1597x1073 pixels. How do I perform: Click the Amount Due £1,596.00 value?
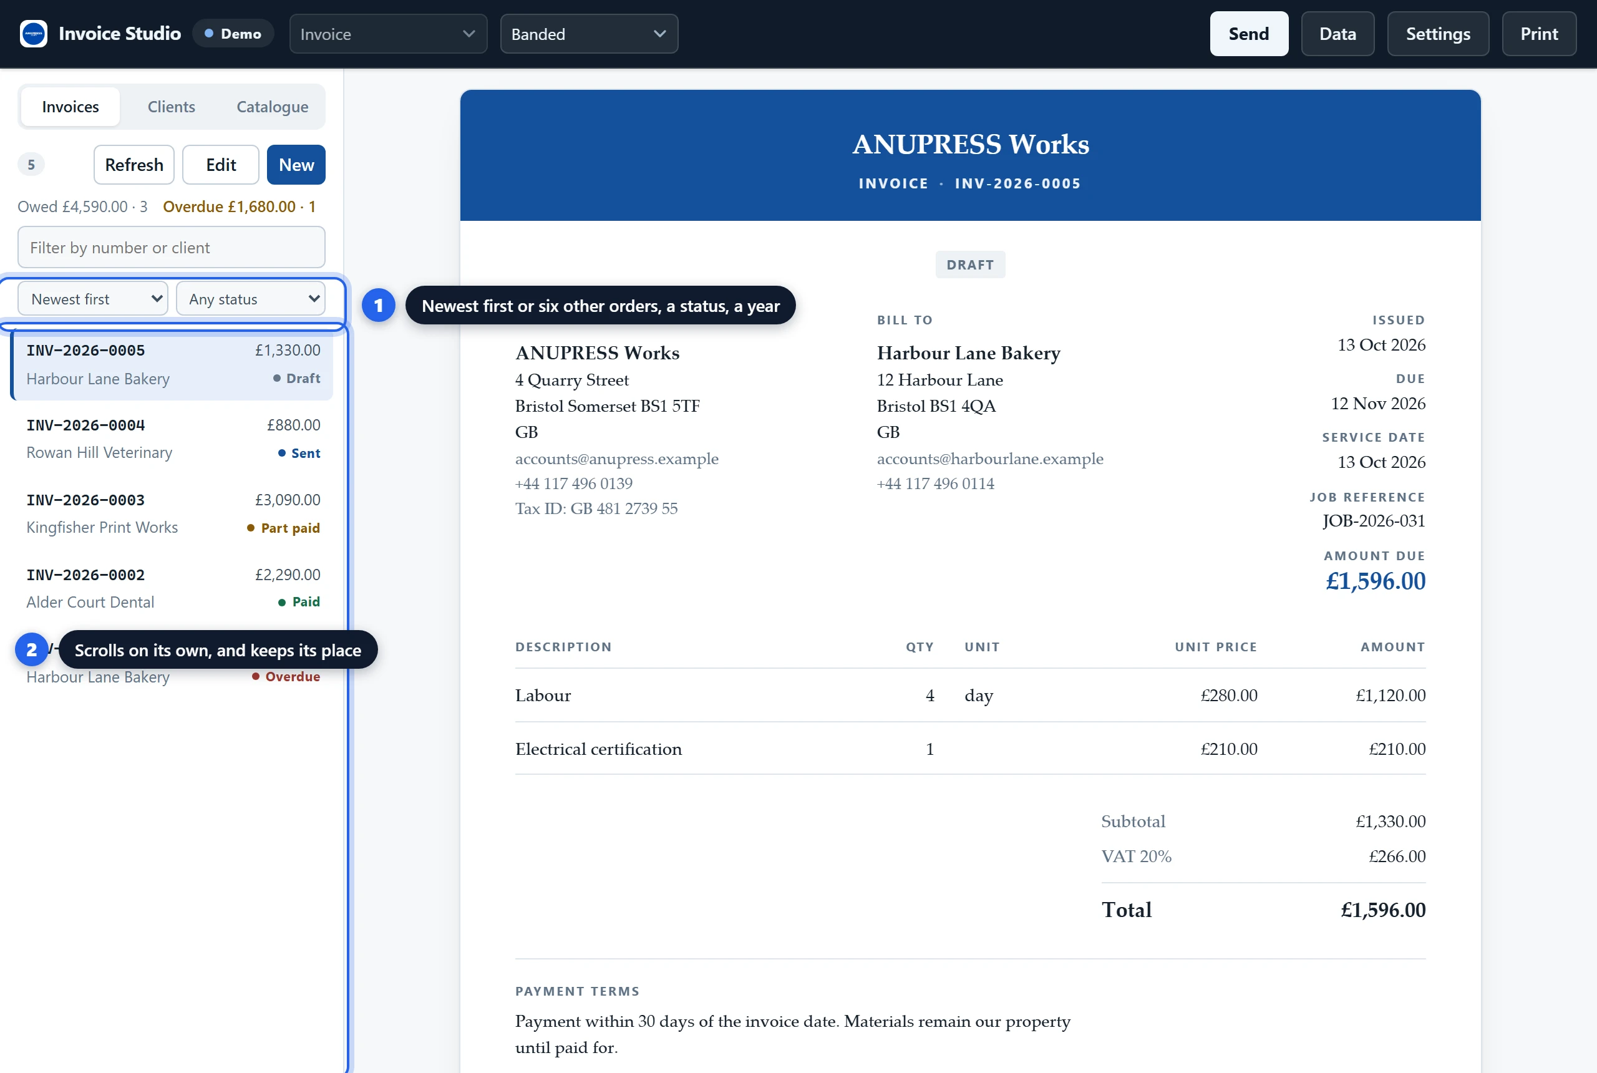tap(1376, 581)
